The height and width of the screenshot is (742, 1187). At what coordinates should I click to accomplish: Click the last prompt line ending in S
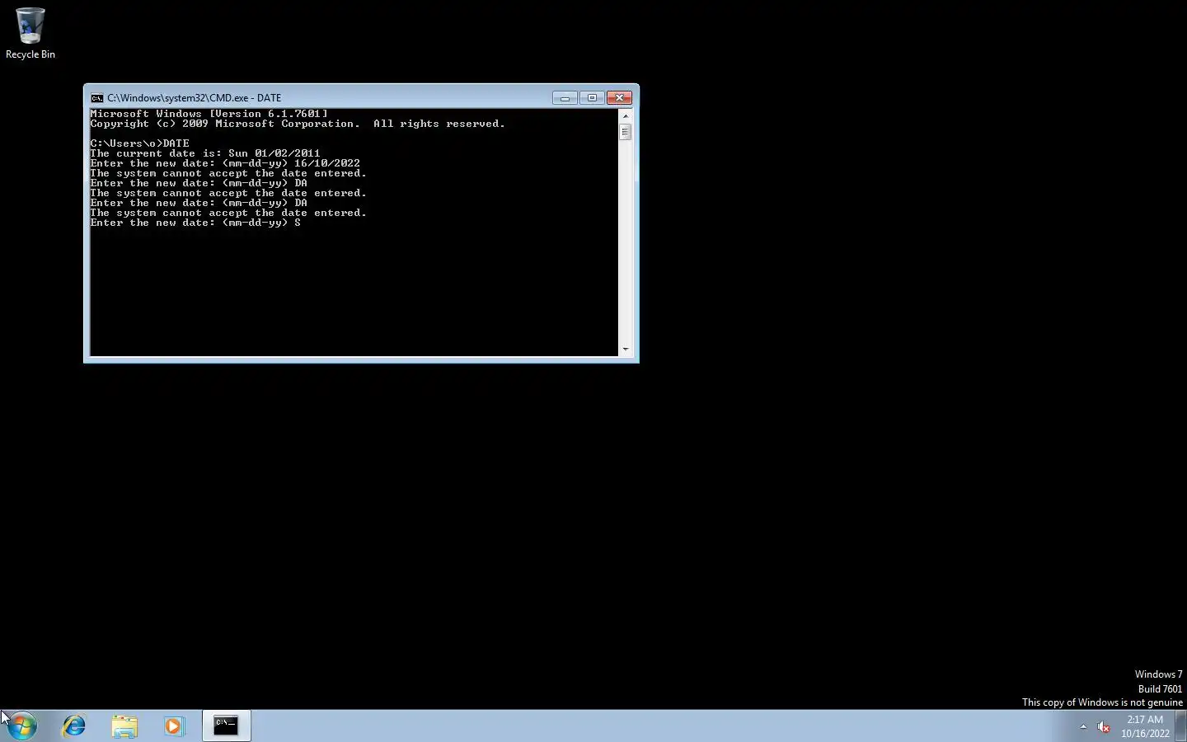[195, 223]
